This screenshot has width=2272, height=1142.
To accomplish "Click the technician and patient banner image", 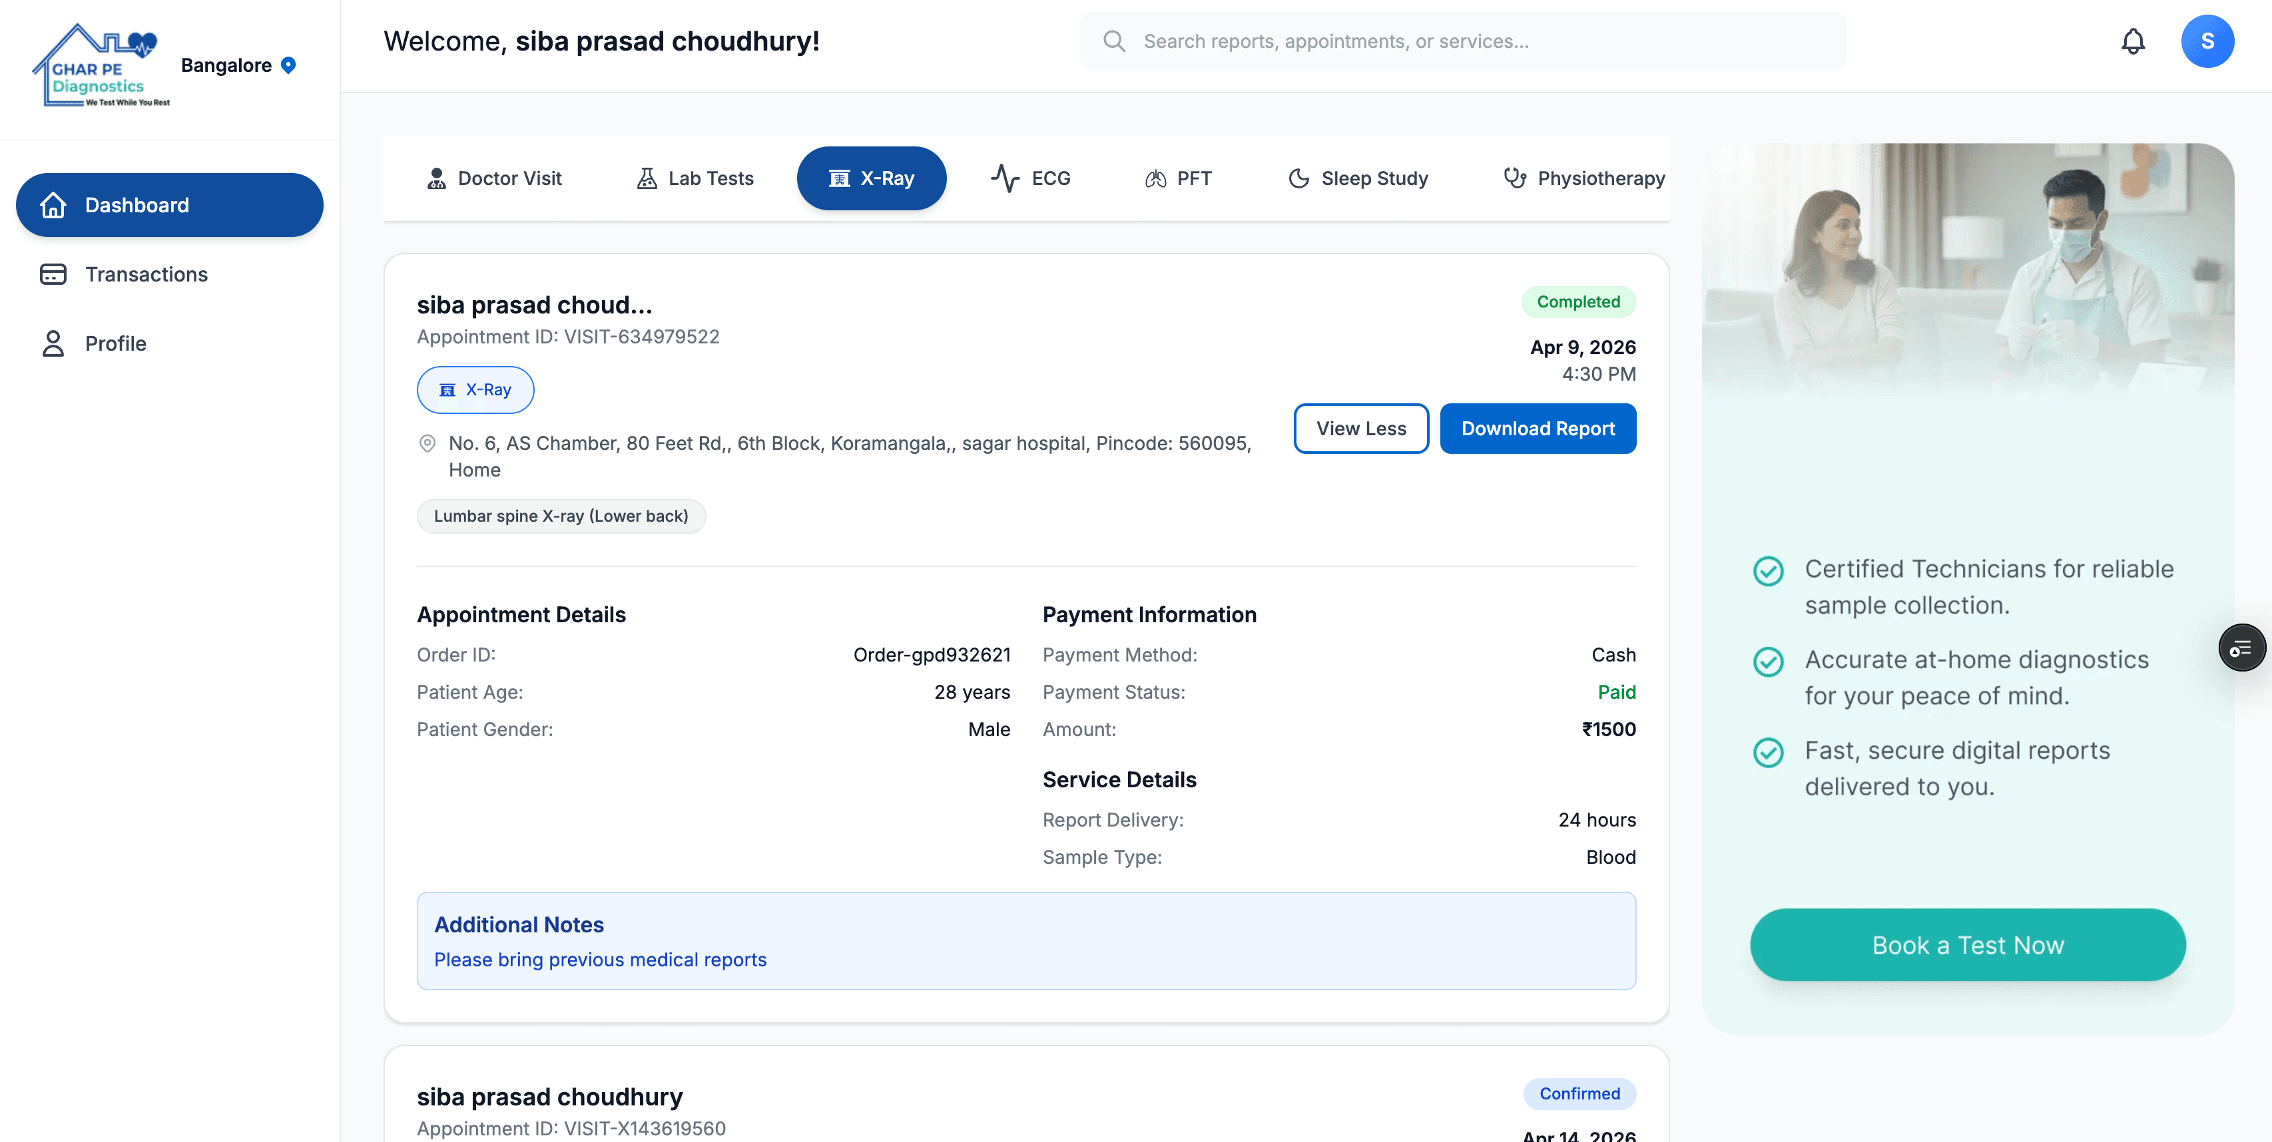I will tap(1968, 272).
